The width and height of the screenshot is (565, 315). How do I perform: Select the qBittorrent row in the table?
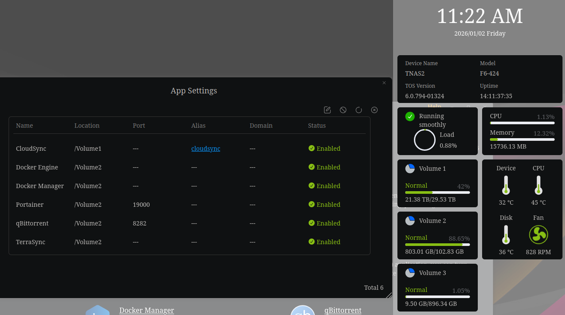189,223
